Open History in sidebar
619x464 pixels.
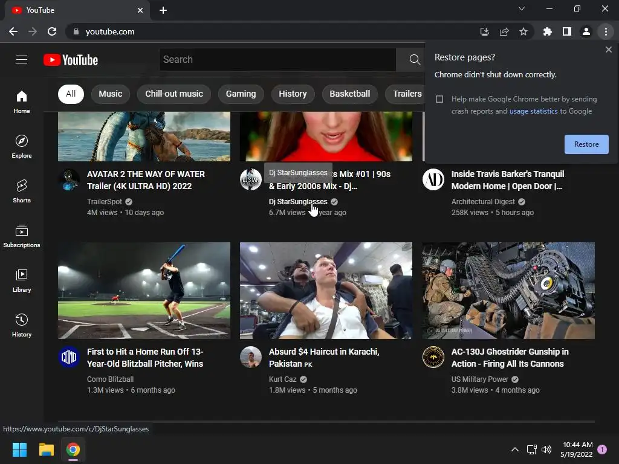tap(22, 325)
